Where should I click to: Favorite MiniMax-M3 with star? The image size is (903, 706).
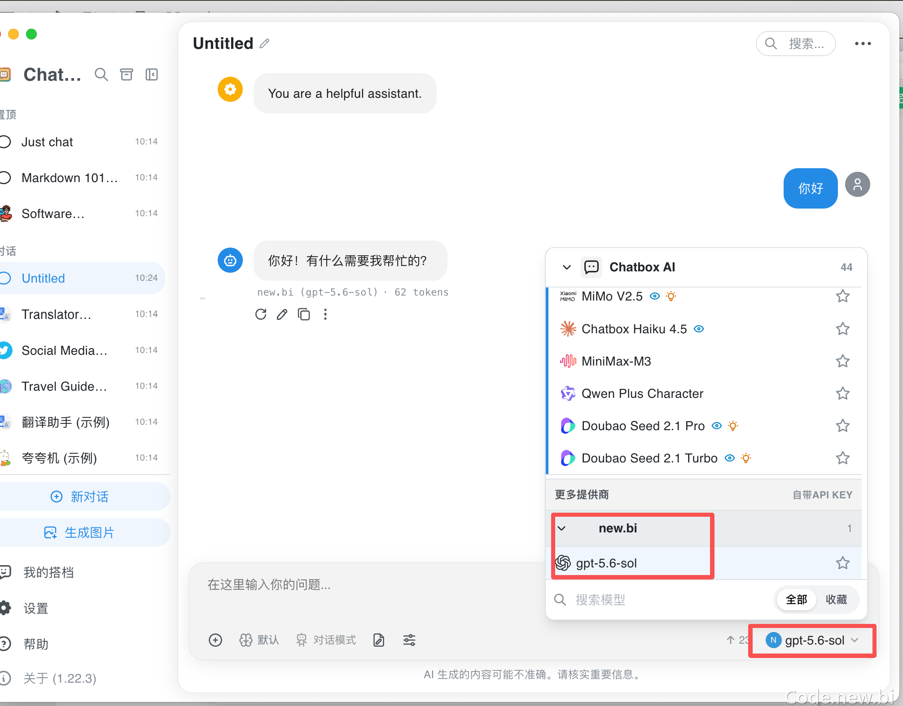click(842, 361)
